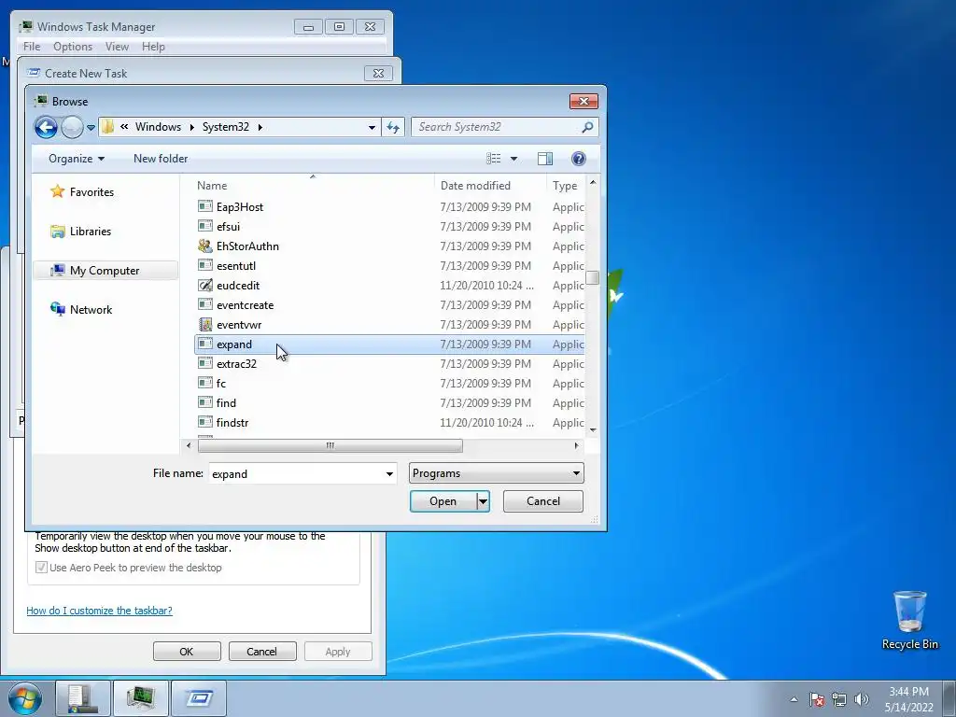The width and height of the screenshot is (956, 717).
Task: Click System32 in the address breadcrumb
Action: click(226, 127)
